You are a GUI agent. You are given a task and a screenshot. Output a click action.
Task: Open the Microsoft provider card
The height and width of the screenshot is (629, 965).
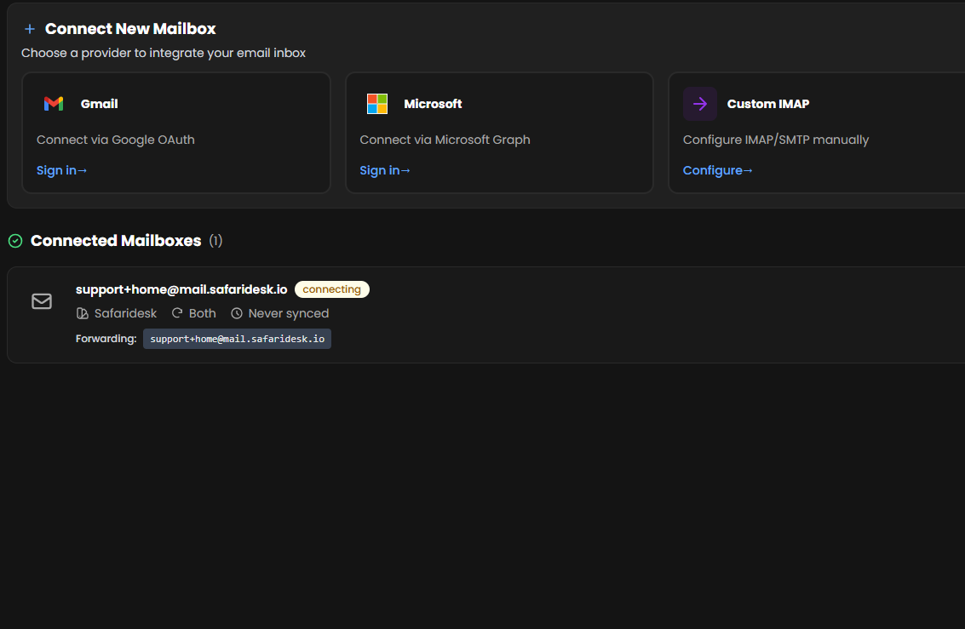[499, 133]
